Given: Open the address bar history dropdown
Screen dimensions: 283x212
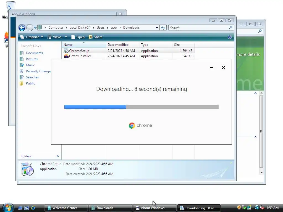Looking at the screenshot, I should [157, 28].
